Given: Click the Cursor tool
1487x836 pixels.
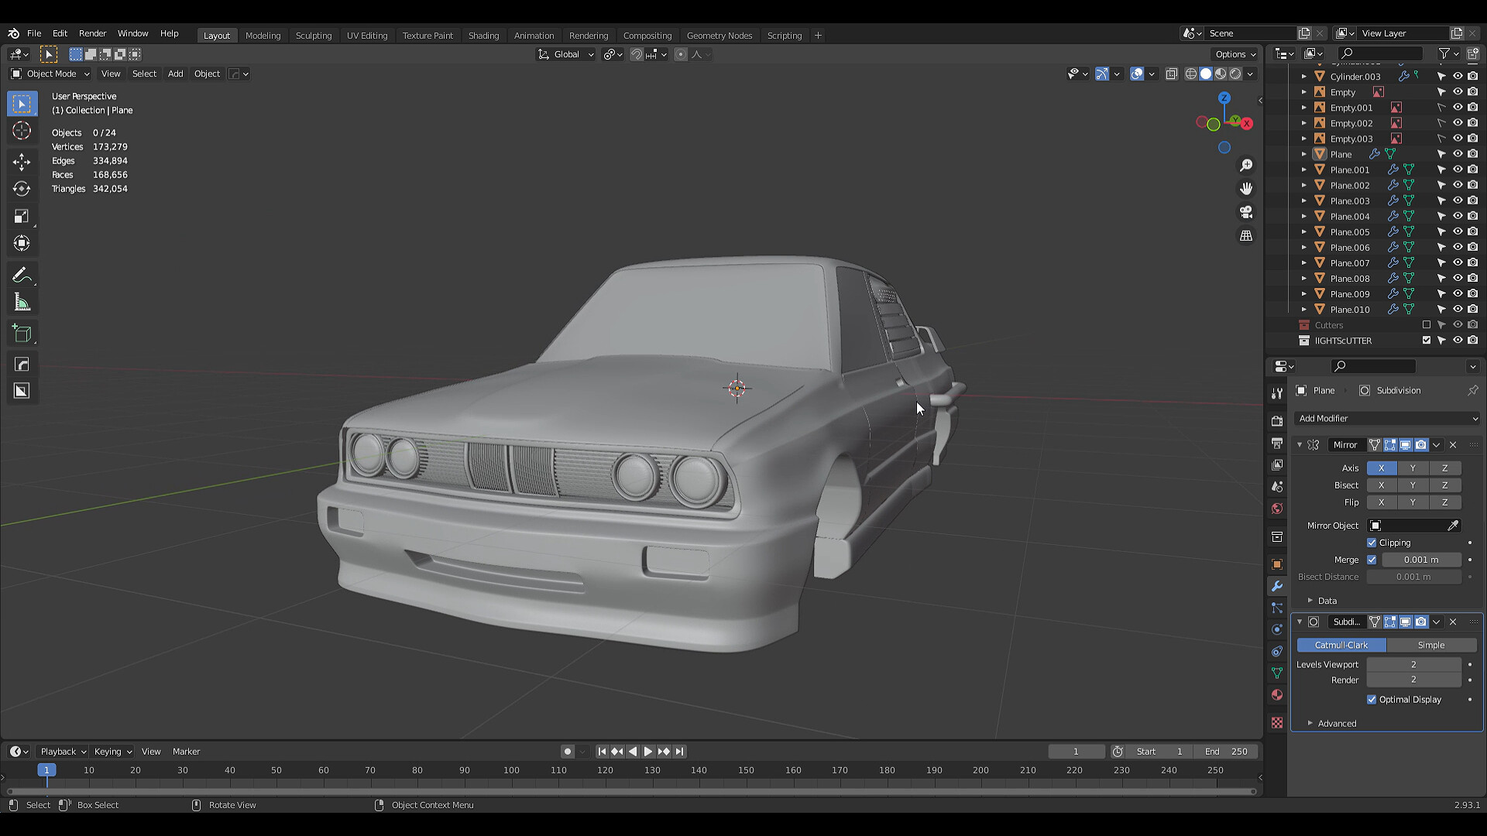Looking at the screenshot, I should pos(22,131).
